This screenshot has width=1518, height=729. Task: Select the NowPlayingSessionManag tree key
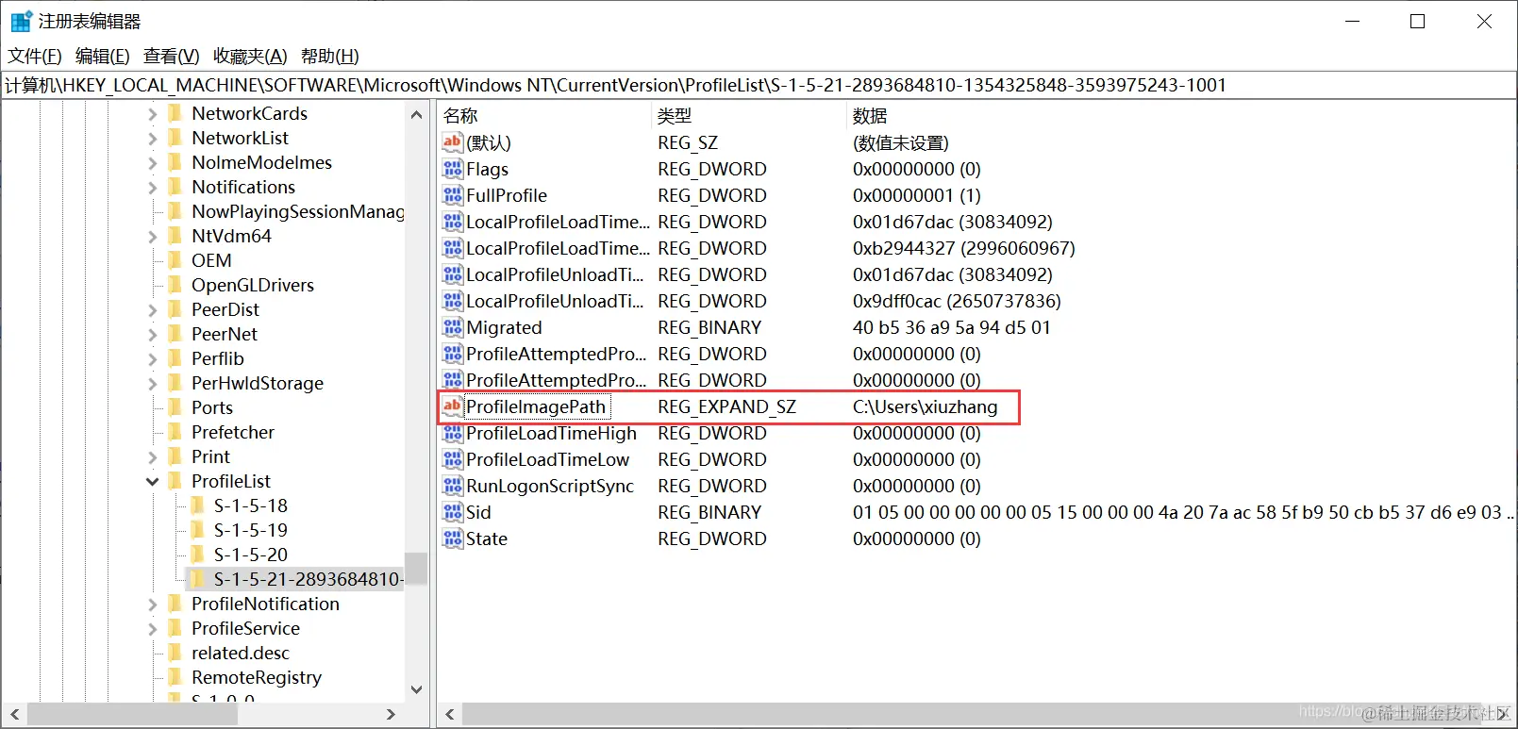tap(297, 211)
